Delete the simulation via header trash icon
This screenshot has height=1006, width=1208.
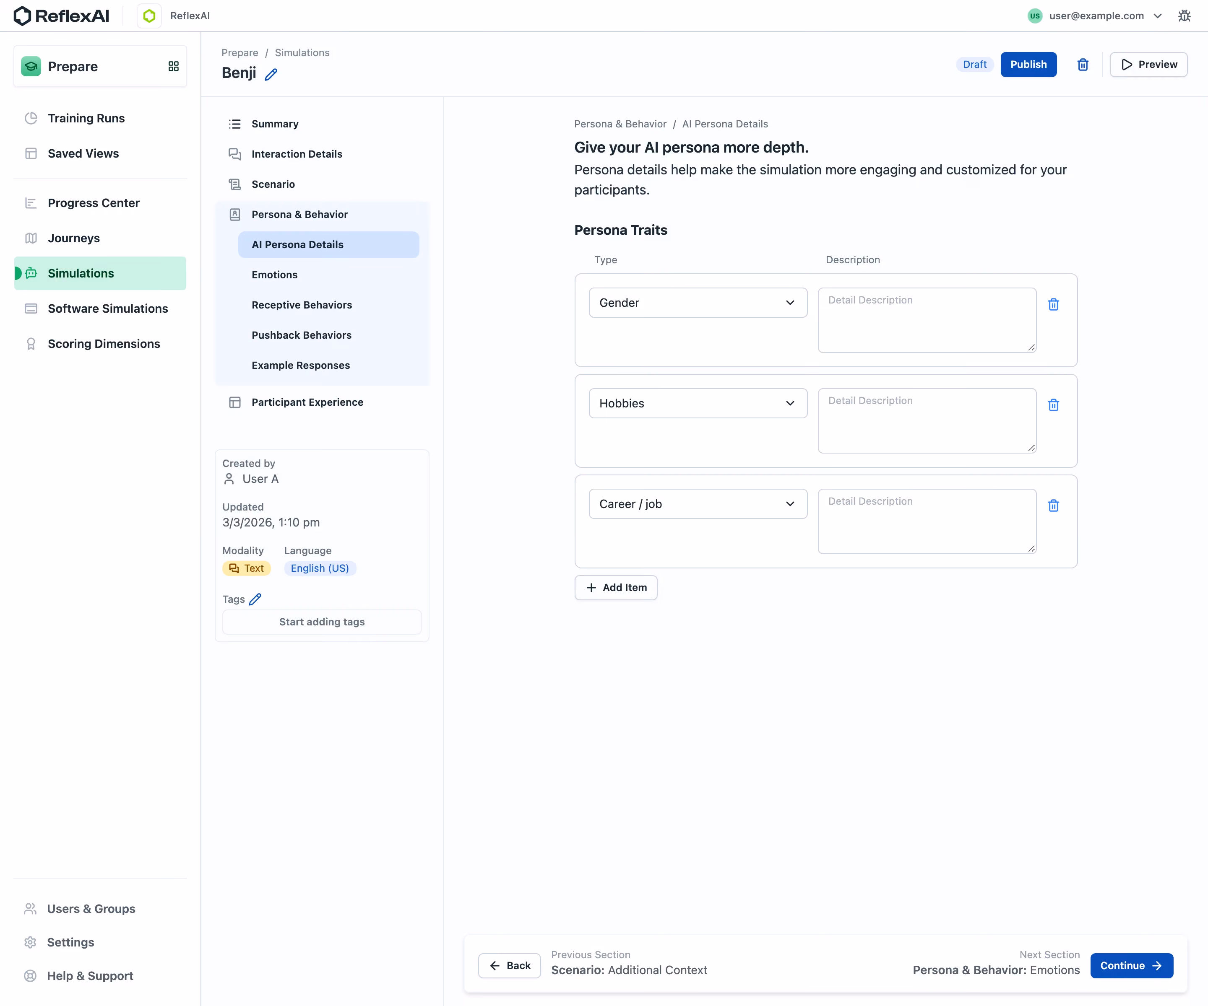(x=1083, y=65)
